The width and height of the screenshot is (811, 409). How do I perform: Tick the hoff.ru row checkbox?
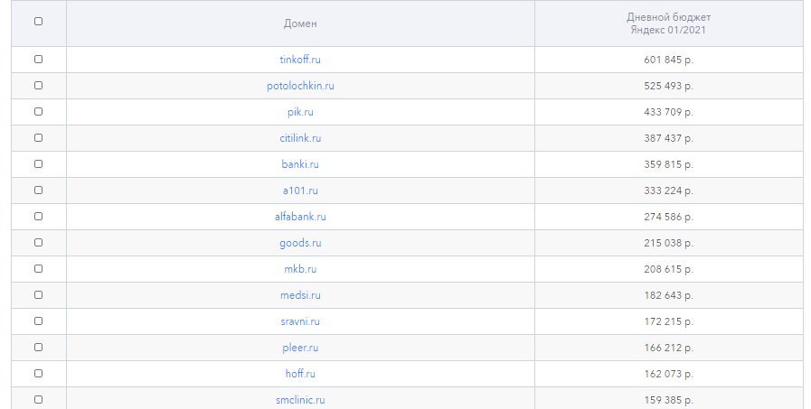pyautogui.click(x=38, y=373)
